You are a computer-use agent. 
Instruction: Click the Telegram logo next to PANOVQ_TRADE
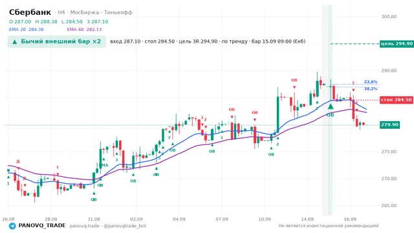[x=12, y=226]
